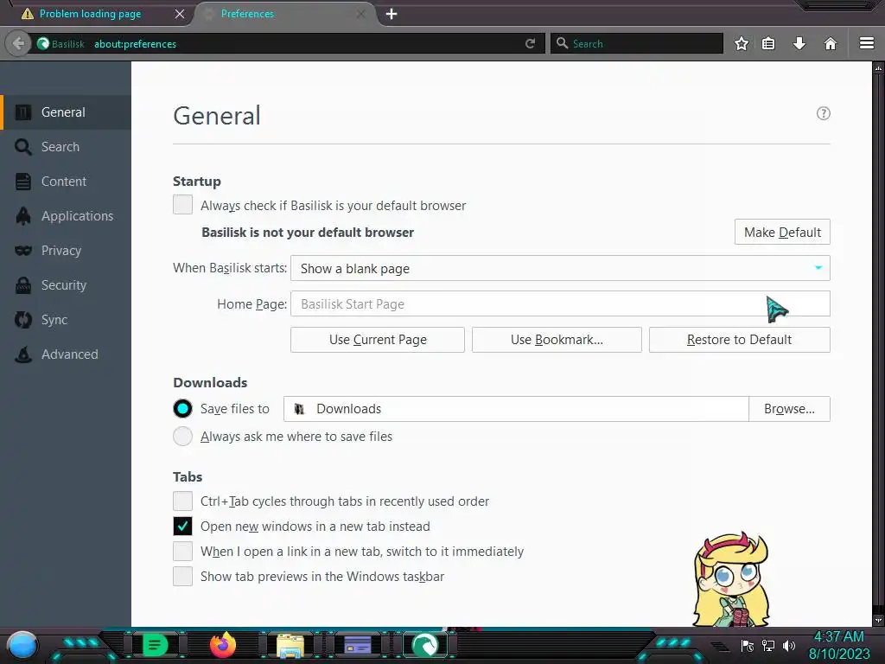Viewport: 885px width, 664px height.
Task: Uncheck Open new windows in a new tab
Action: point(182,527)
